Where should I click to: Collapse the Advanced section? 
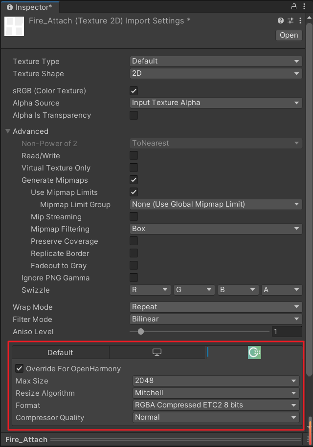[x=8, y=131]
